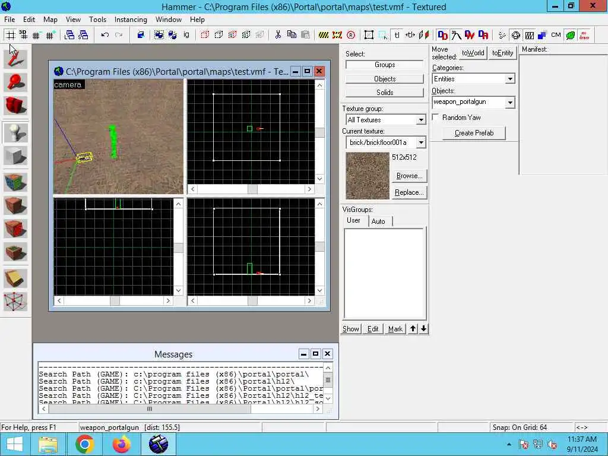Click Apply Current Texture tool
The height and width of the screenshot is (456, 608).
pyautogui.click(x=15, y=205)
